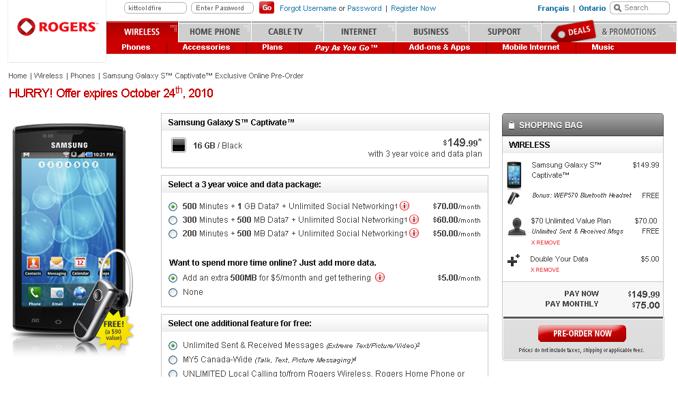
Task: Select MY5 Canada-Wide free feature
Action: (173, 360)
